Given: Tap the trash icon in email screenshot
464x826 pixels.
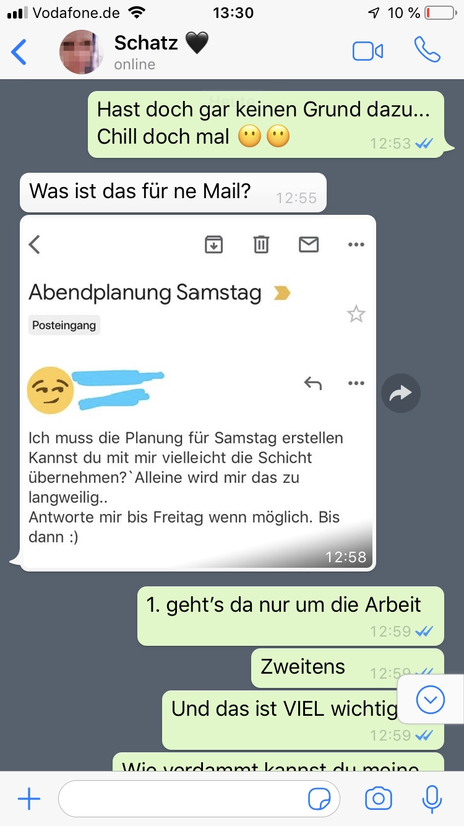Looking at the screenshot, I should click(x=261, y=245).
